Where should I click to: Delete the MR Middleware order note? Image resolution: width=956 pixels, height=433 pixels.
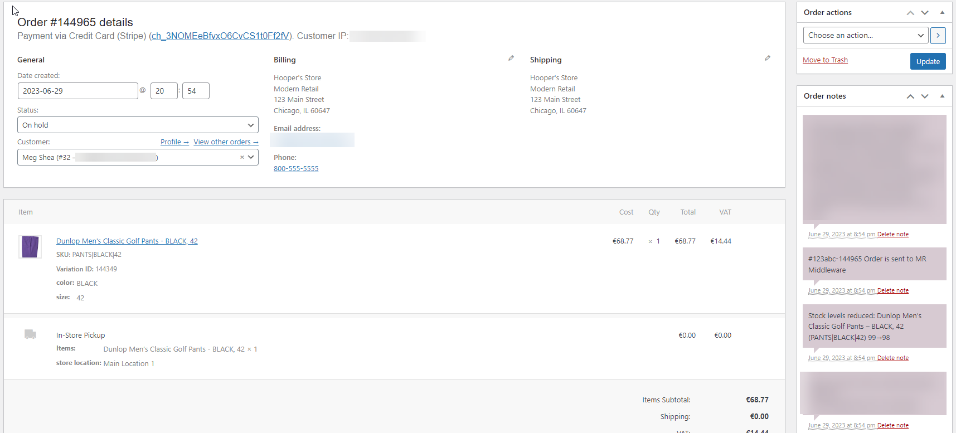click(x=892, y=291)
